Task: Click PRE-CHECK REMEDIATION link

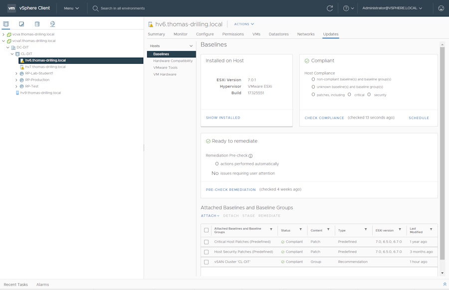Action: coord(230,190)
